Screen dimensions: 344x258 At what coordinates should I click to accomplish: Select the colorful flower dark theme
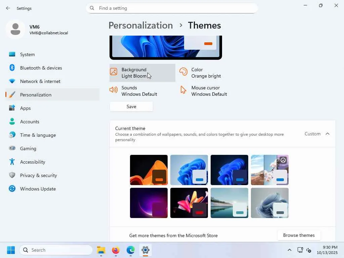click(189, 203)
